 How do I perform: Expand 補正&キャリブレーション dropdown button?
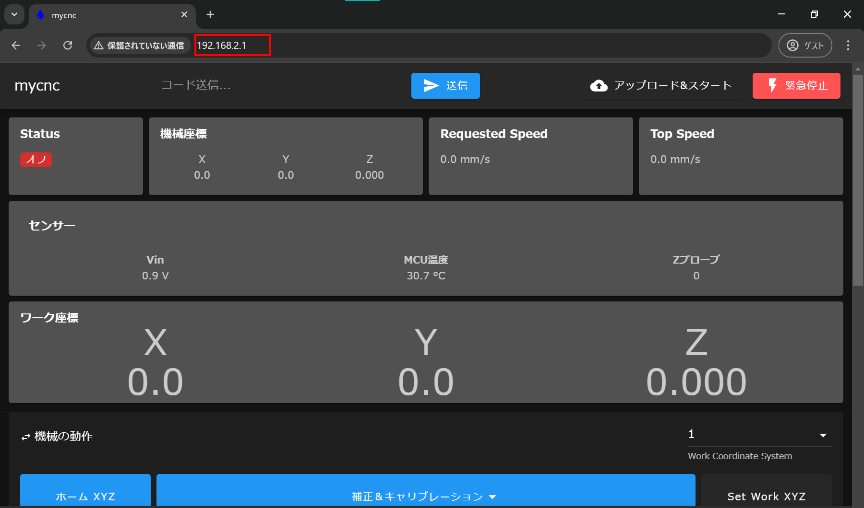(426, 491)
